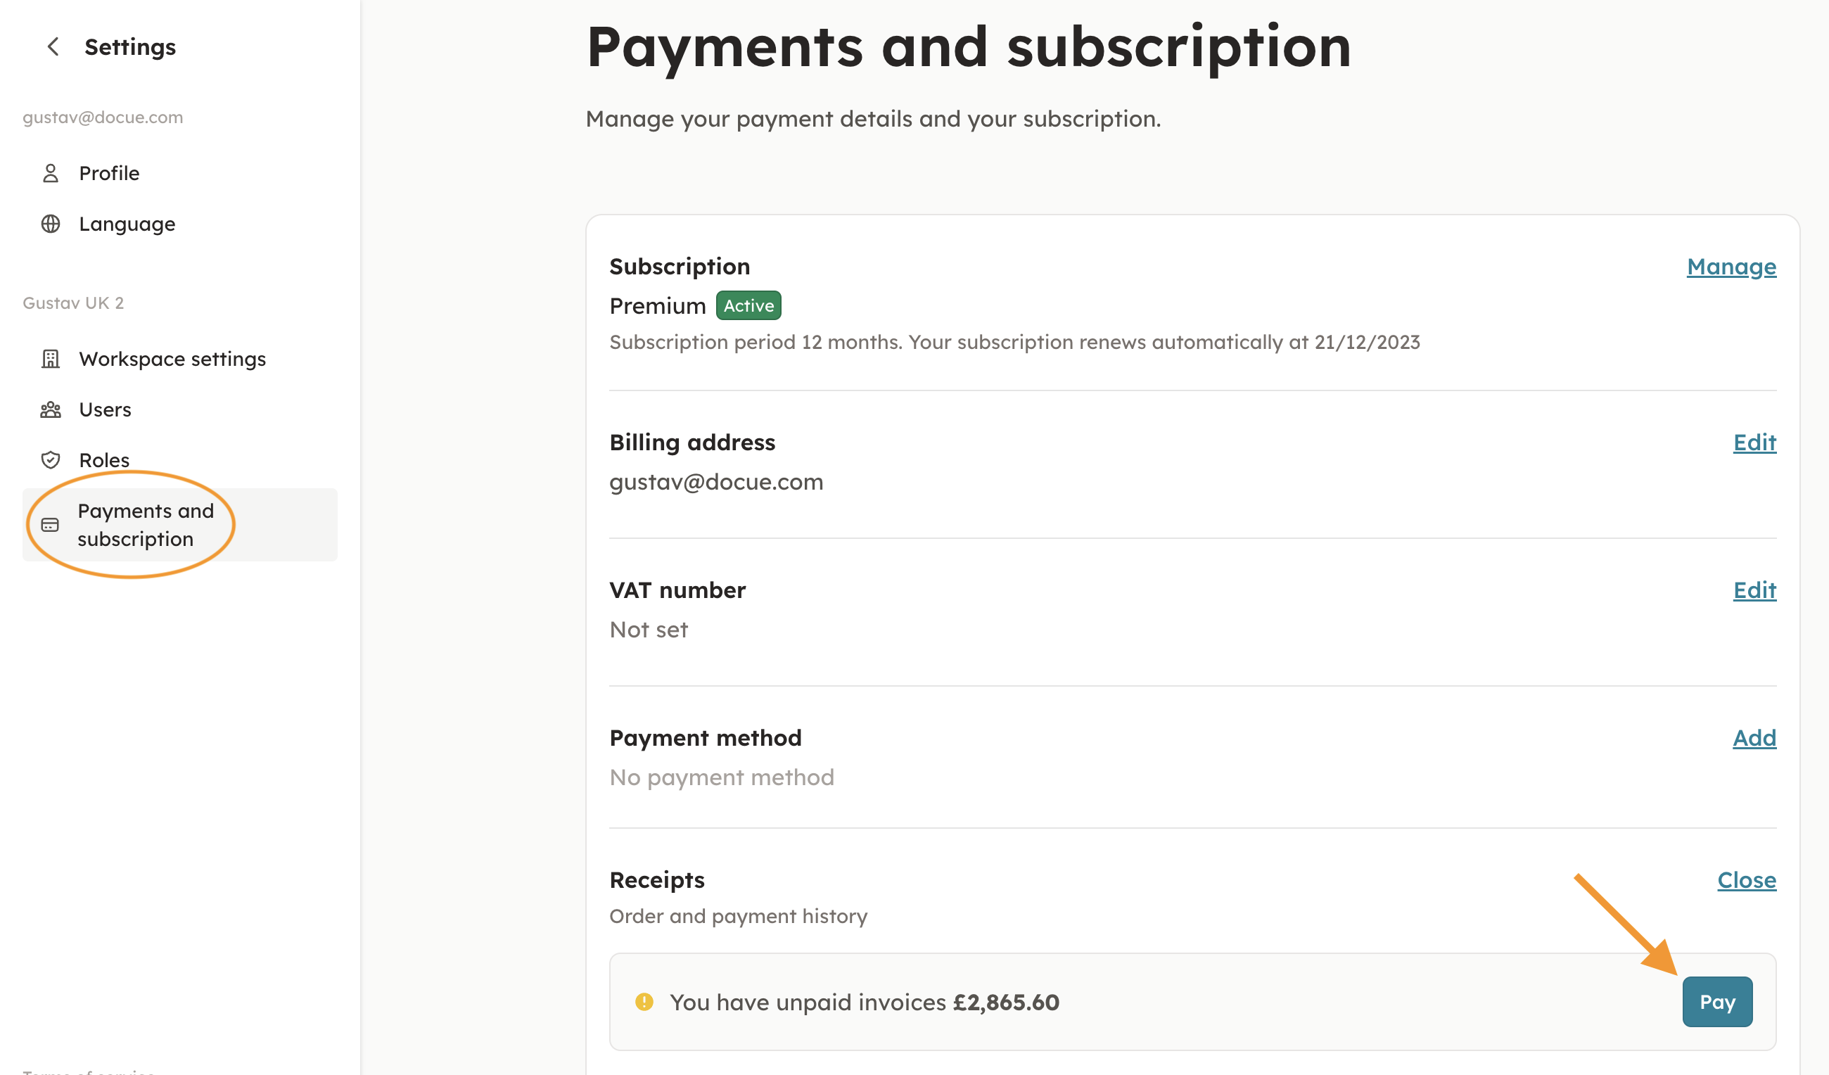Click the Workspace settings building icon

point(50,360)
